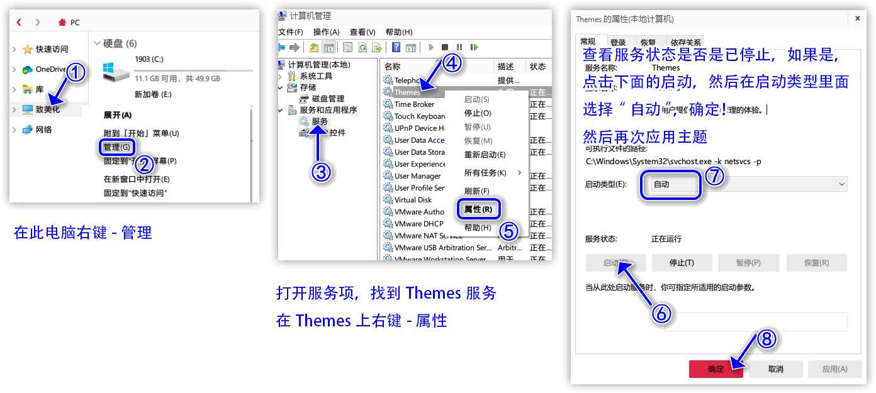Click the up one level folder icon
The image size is (876, 393).
click(314, 47)
